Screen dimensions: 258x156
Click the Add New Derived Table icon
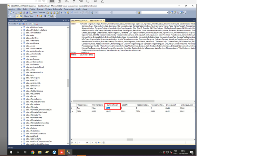(53, 16)
